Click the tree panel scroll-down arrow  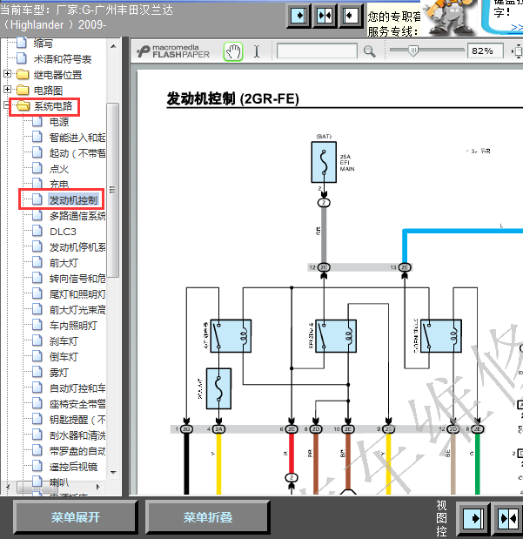pos(113,473)
